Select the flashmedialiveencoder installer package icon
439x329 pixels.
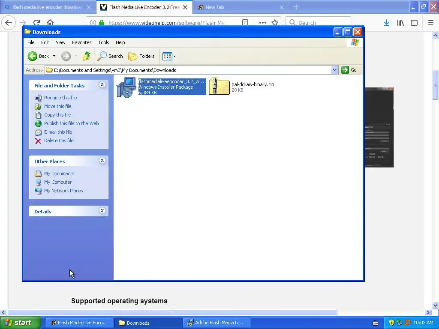click(x=126, y=87)
